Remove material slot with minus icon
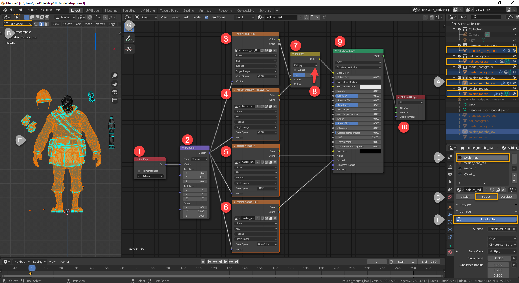The image size is (519, 283). [514, 161]
